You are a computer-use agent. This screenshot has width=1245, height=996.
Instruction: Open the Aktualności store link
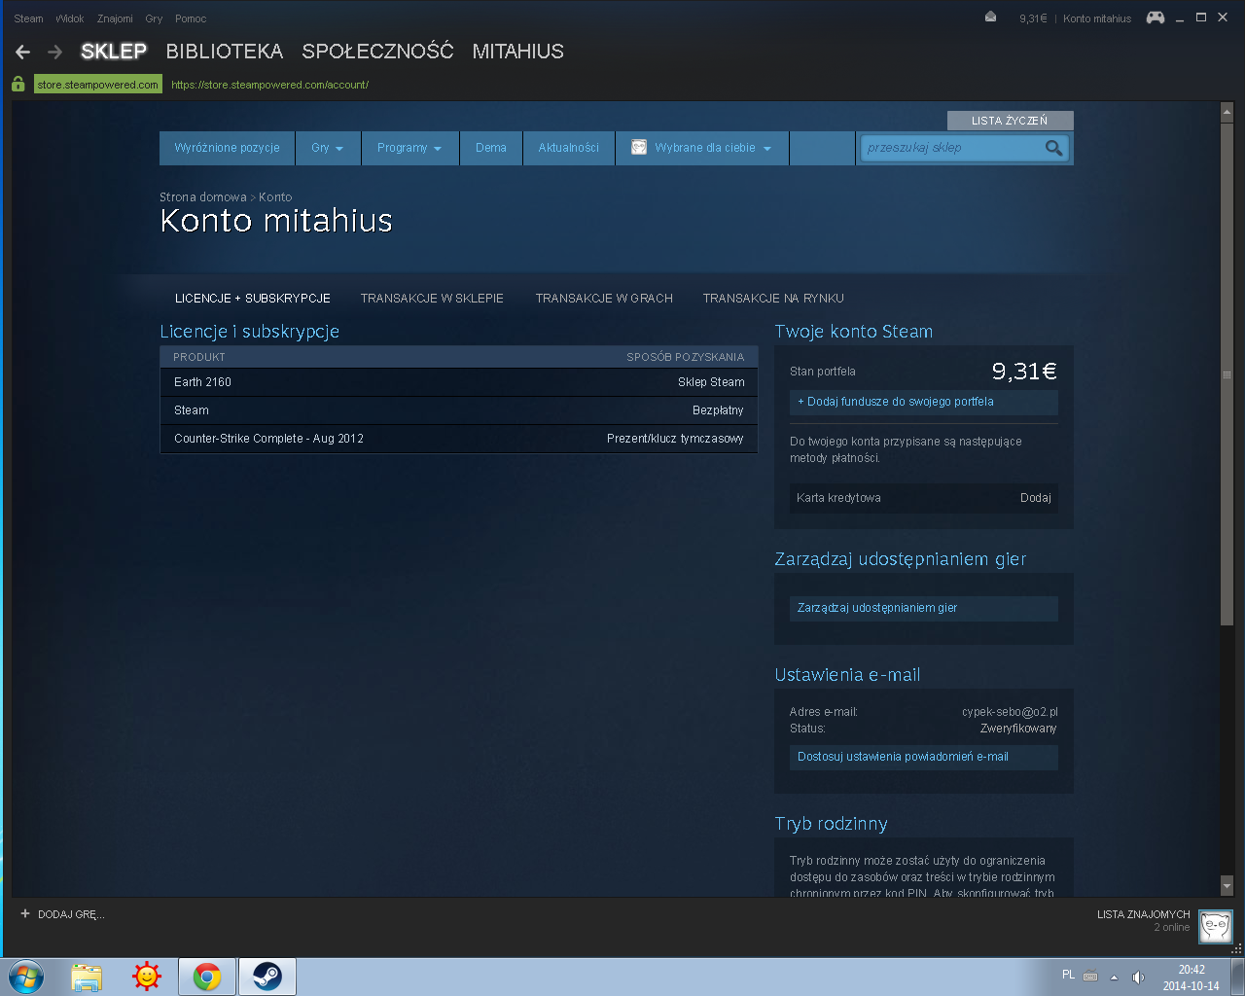[x=569, y=148]
